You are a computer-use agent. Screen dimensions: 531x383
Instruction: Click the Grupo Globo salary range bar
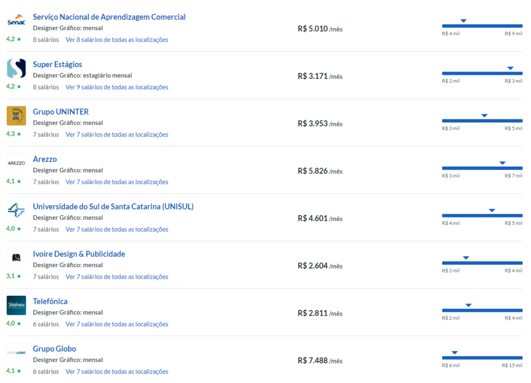point(482,358)
